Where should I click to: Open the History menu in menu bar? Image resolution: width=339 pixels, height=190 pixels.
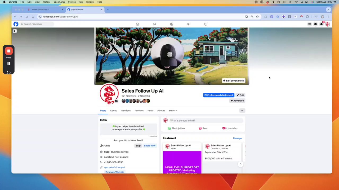point(47,2)
